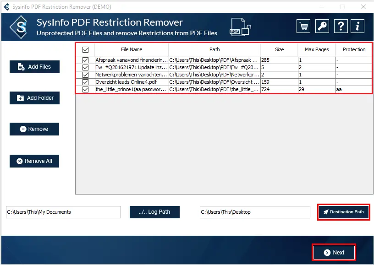
Task: Toggle checkbox for Overzicht leads Online4.pdf
Action: tap(85, 82)
